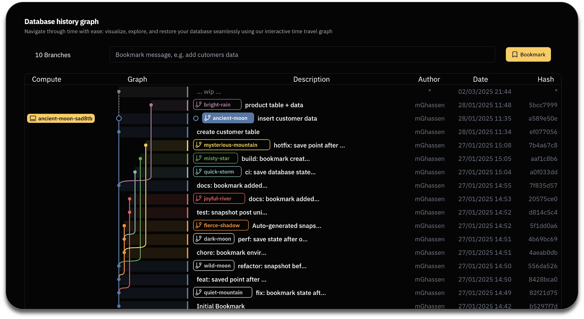The image size is (584, 319).
Task: Click date 02/03/2025 21:44
Action: 485,91
